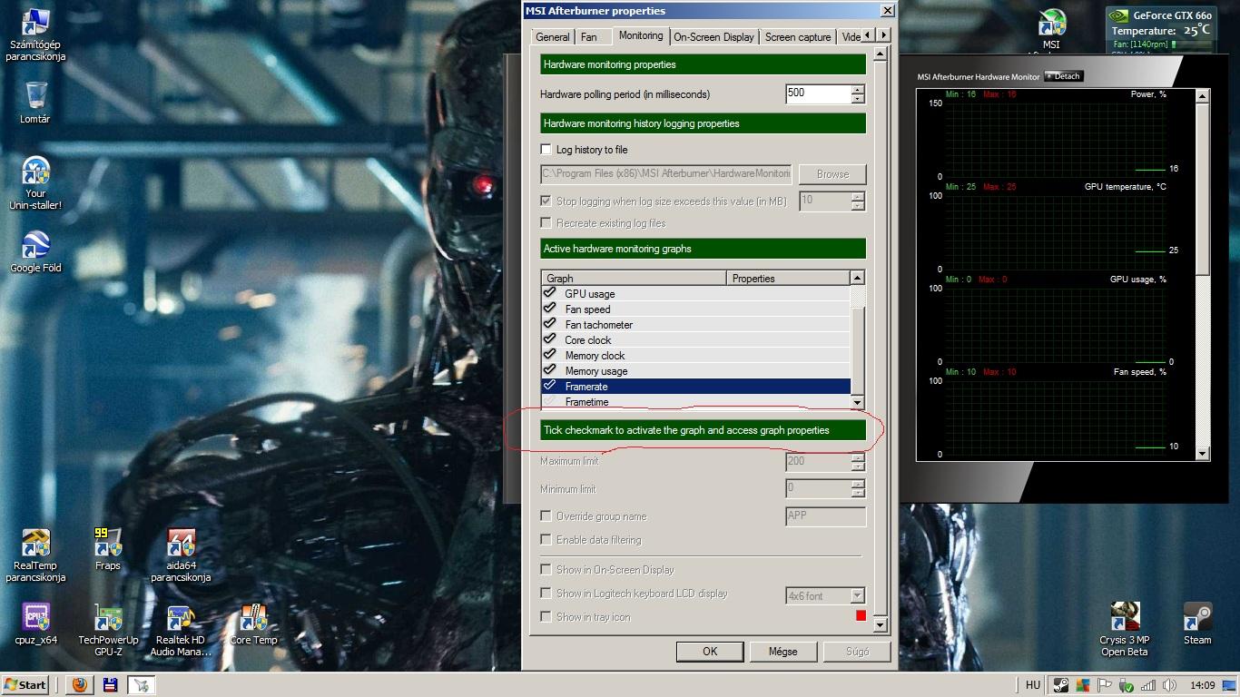Toggle the Fan speed graph checkmark
The image size is (1240, 697).
[x=549, y=309]
